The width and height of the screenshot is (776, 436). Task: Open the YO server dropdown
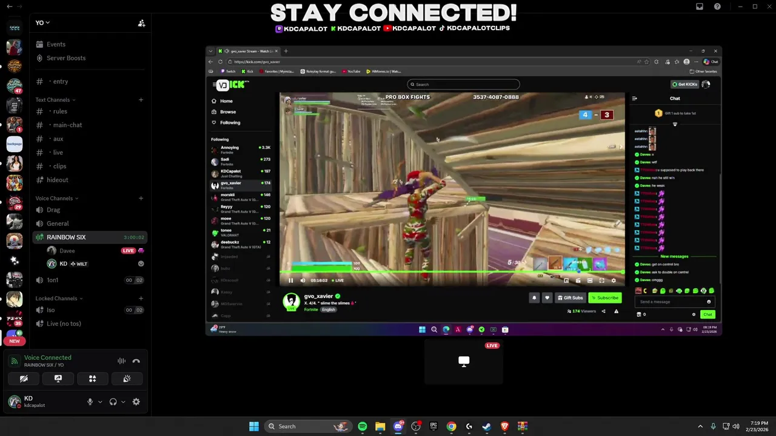tap(42, 22)
